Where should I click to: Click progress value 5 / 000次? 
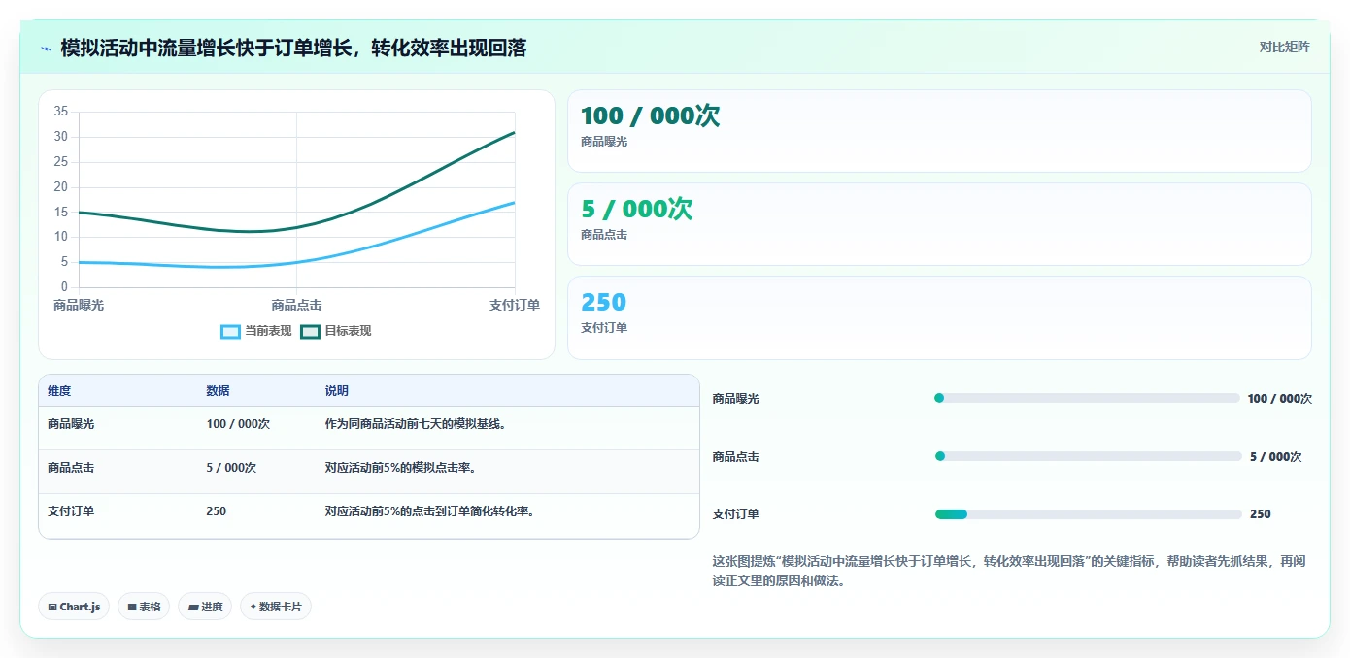point(1276,457)
